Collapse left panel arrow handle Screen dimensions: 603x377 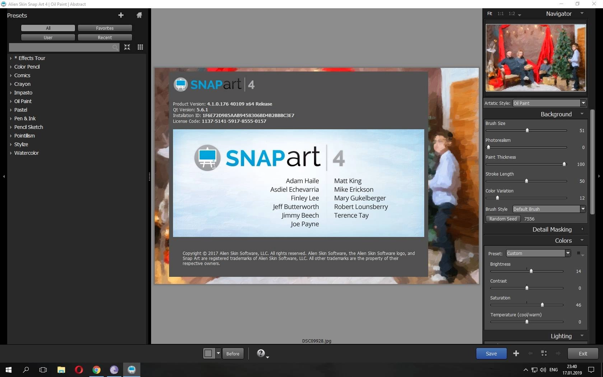pyautogui.click(x=4, y=176)
